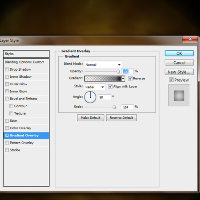The height and width of the screenshot is (200, 200).
Task: Click the Scale slider handle
Action: [x=114, y=107]
